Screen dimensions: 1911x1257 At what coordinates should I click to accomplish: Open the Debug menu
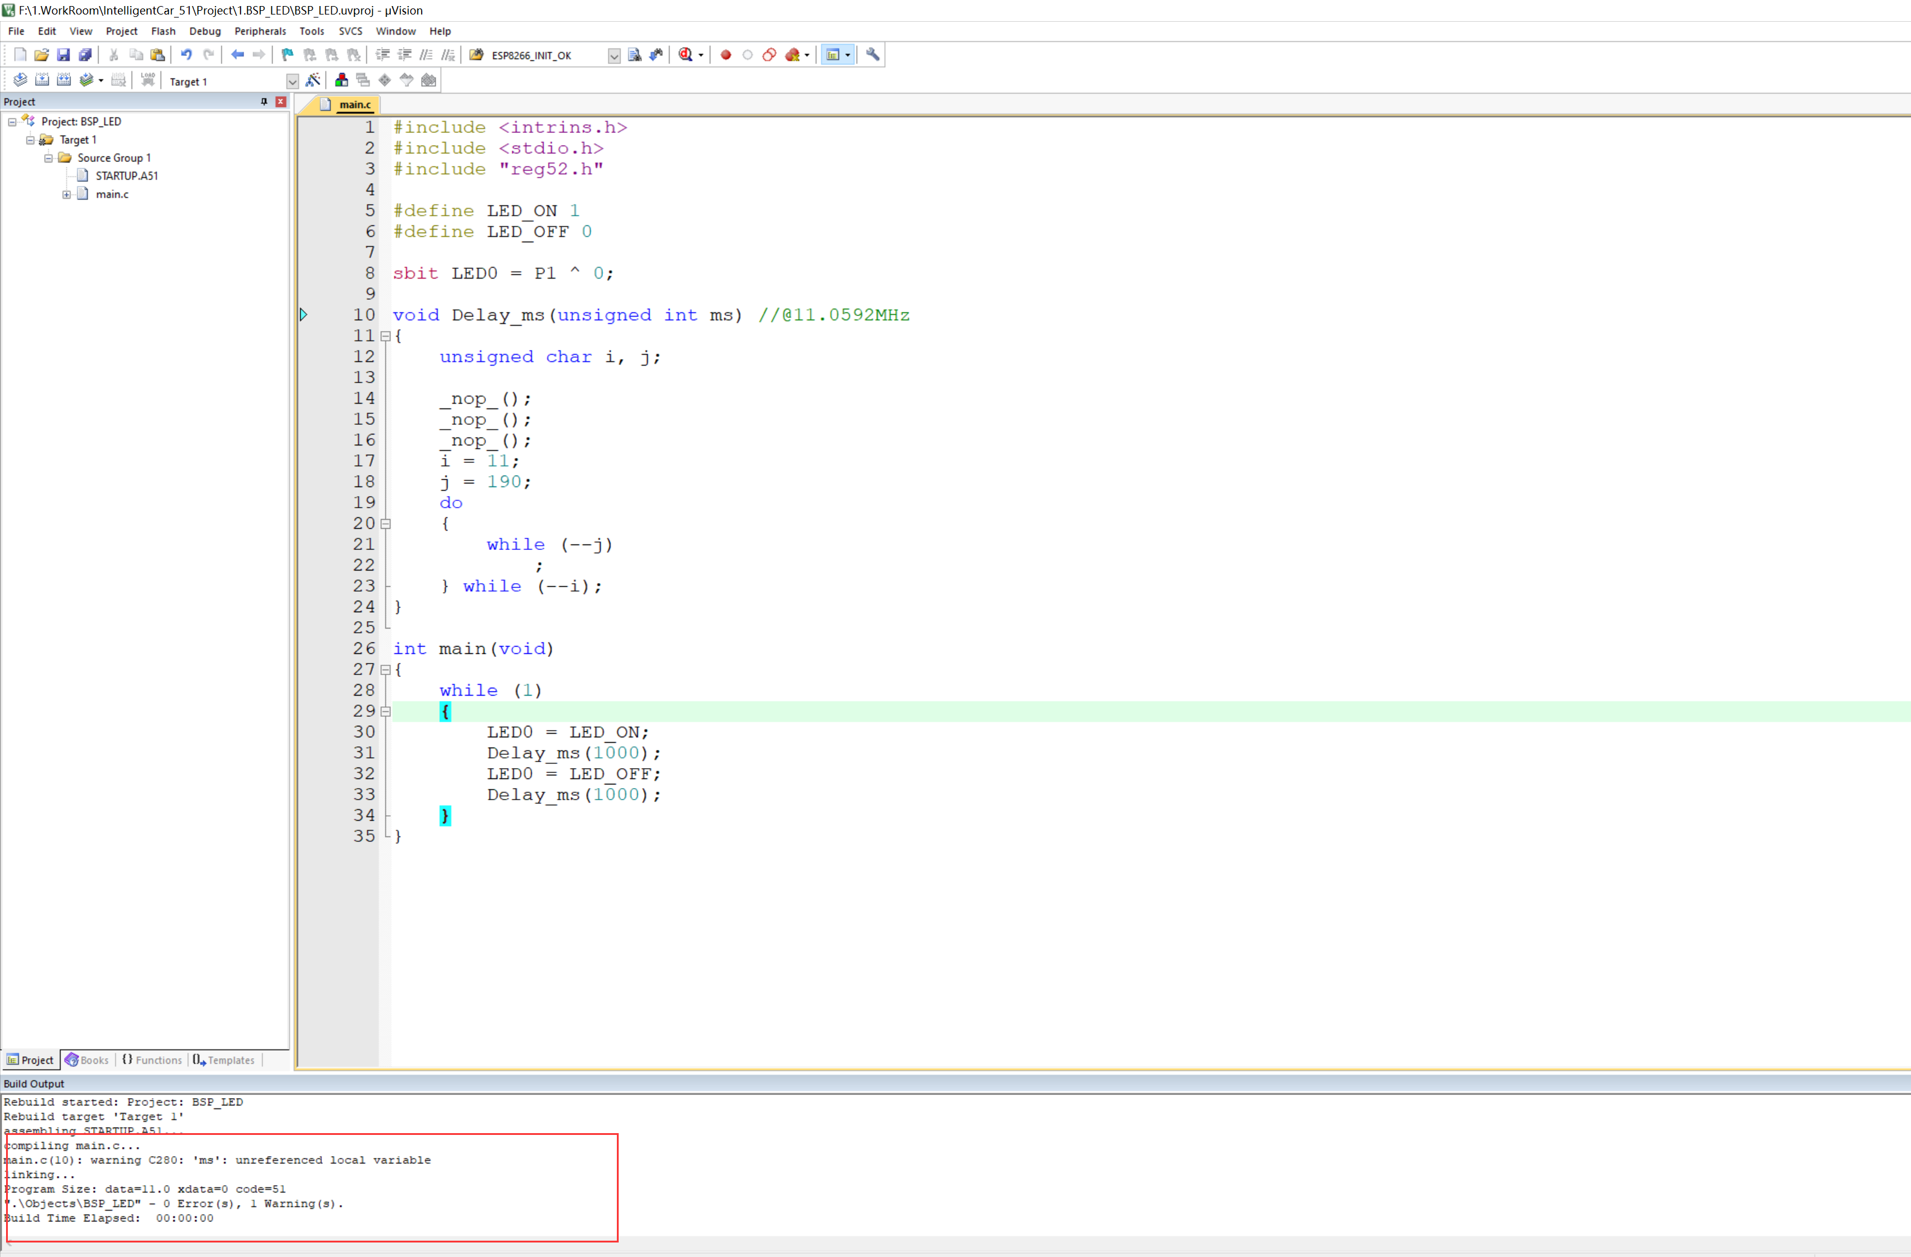tap(205, 31)
